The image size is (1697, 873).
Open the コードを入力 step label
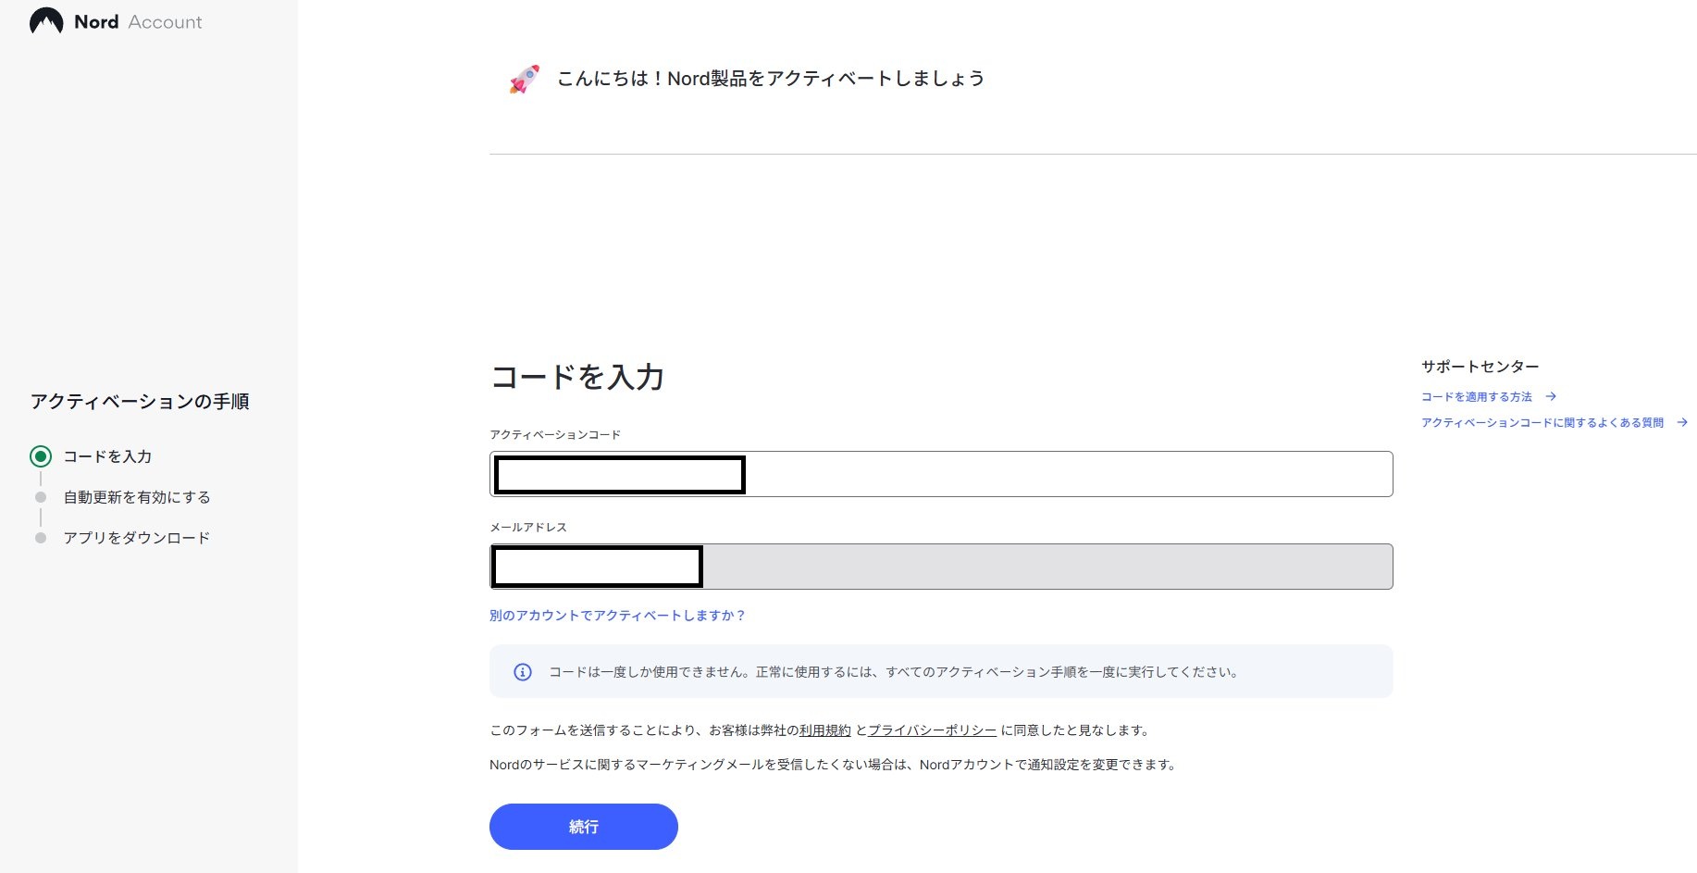pyautogui.click(x=107, y=456)
